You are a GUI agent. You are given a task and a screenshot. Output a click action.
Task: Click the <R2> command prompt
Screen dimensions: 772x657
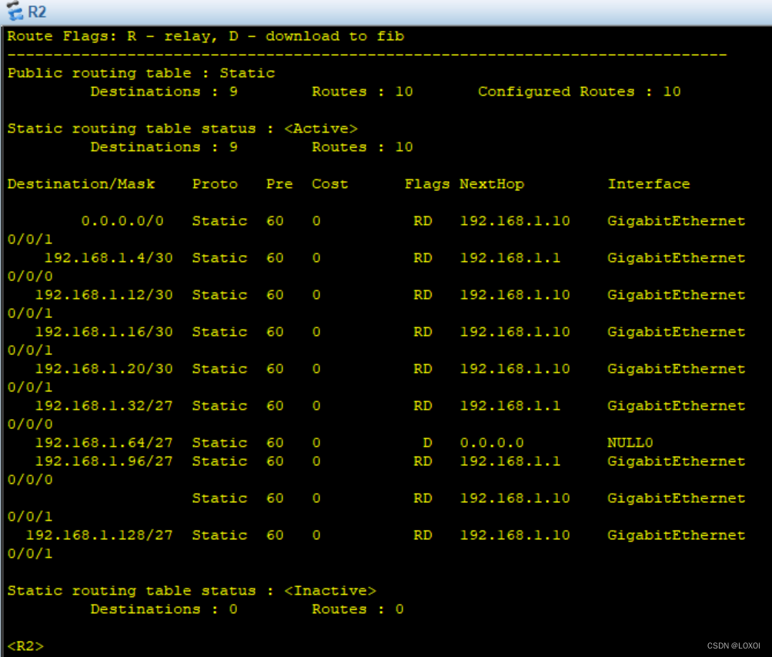coord(25,645)
